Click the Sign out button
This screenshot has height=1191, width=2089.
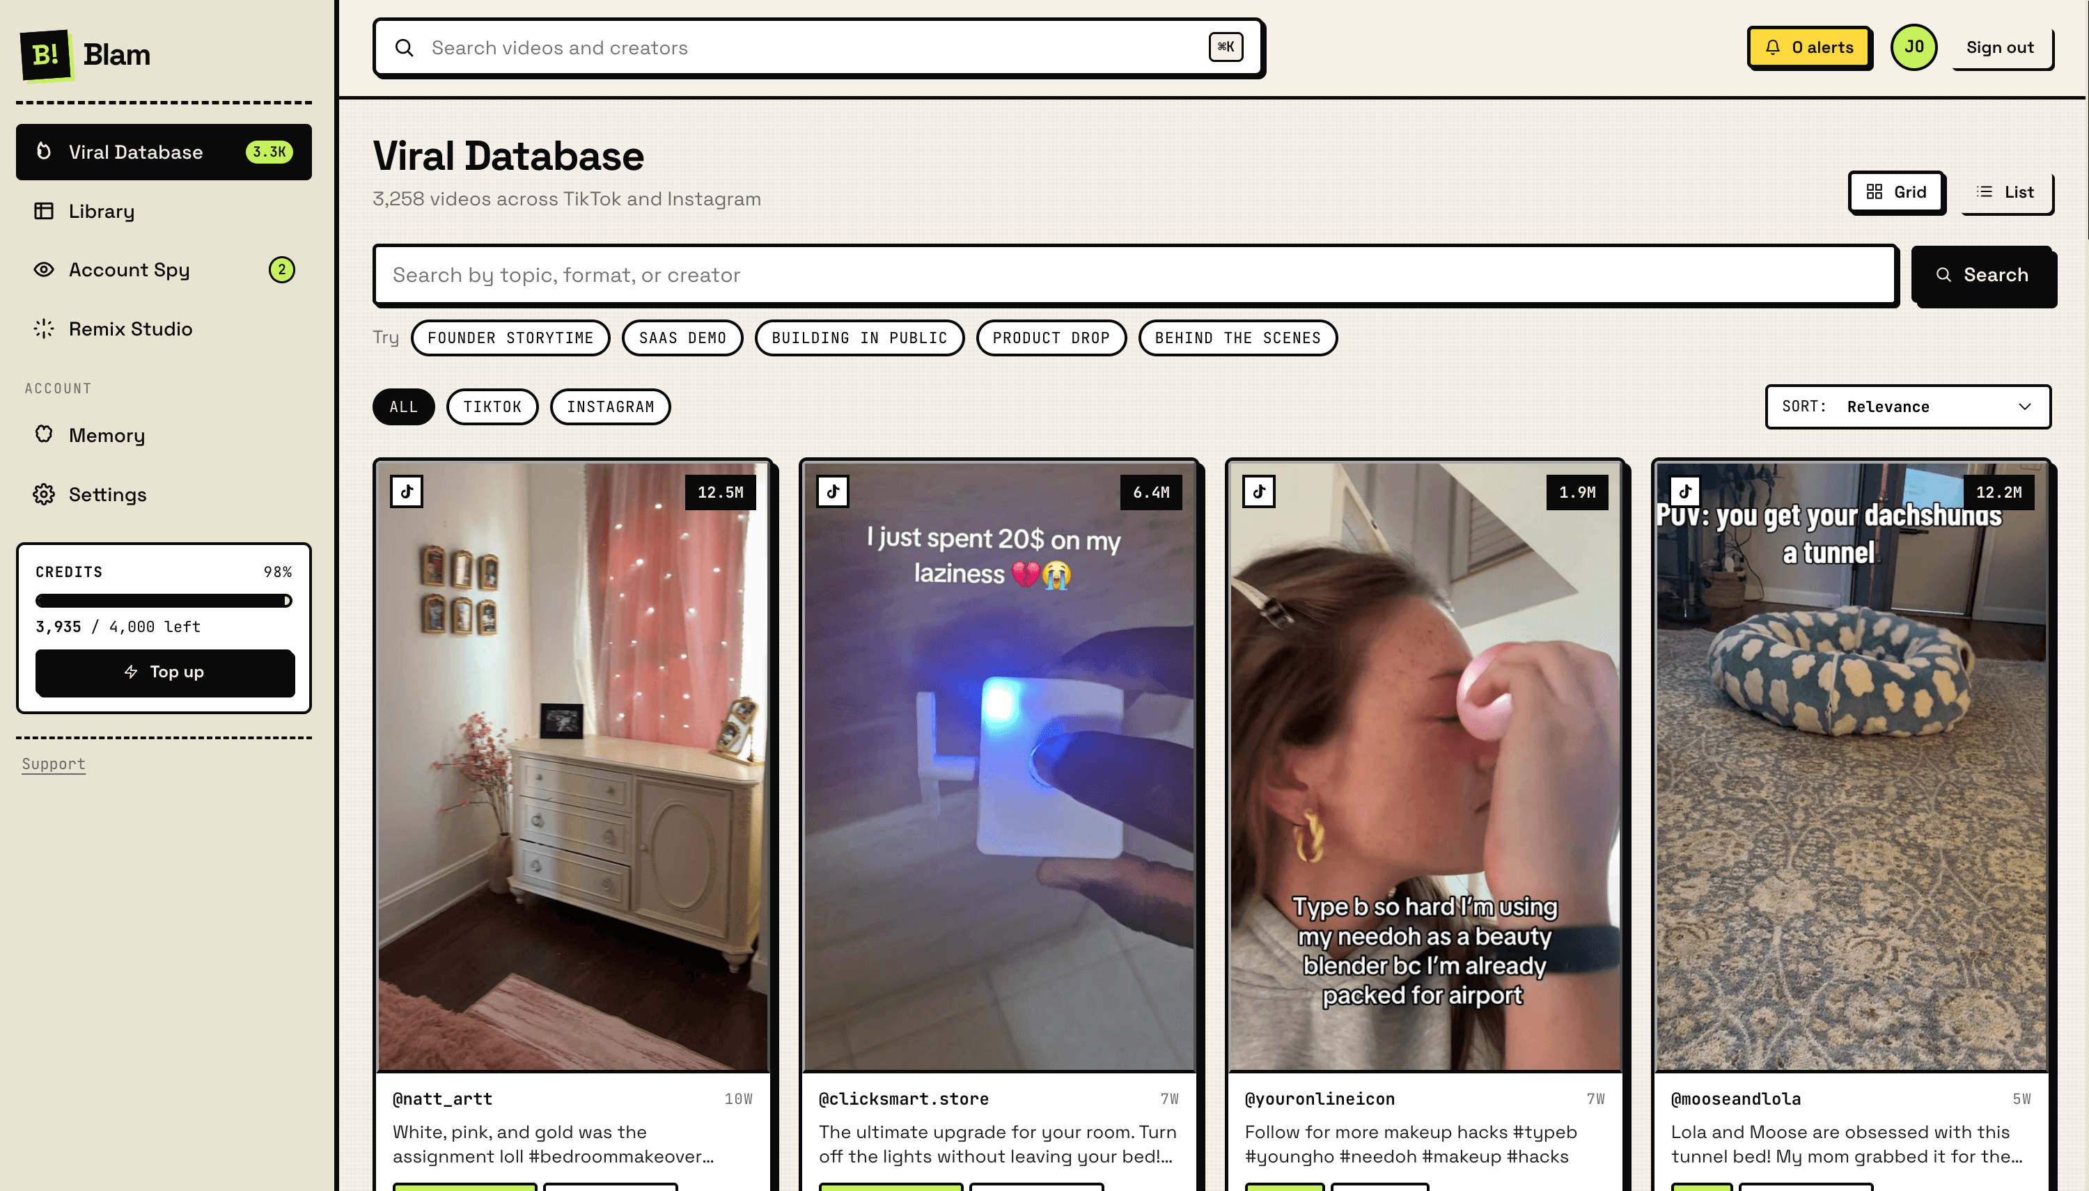coord(2001,47)
